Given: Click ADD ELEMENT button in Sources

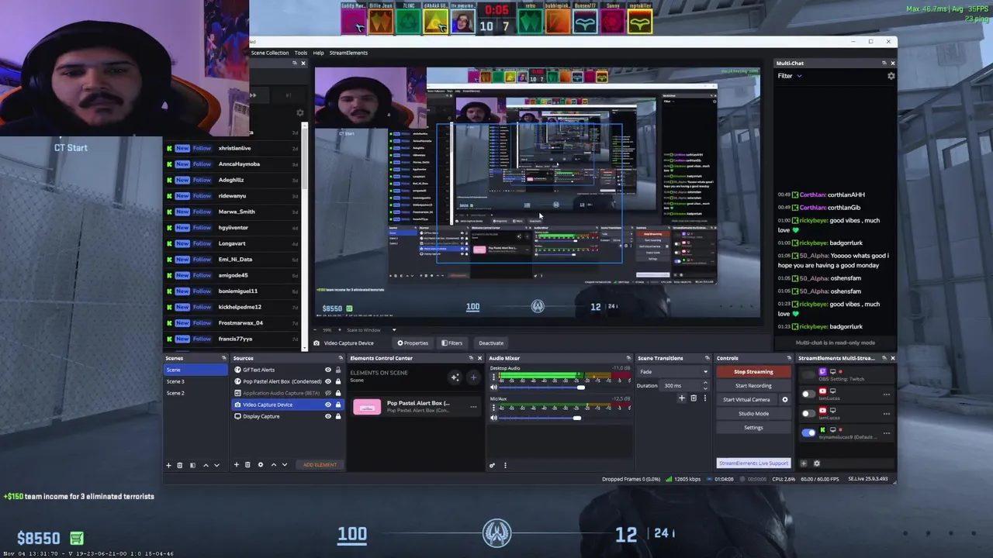Looking at the screenshot, I should [x=320, y=465].
